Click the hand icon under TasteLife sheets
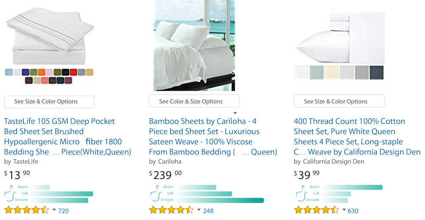This screenshot has height=220, width=425. 9,194
